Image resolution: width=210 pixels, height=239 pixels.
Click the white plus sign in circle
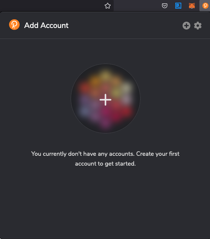coord(105,100)
